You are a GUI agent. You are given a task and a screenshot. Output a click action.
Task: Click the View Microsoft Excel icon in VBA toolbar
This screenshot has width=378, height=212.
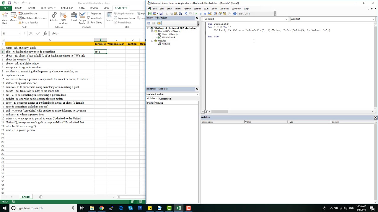pos(150,14)
